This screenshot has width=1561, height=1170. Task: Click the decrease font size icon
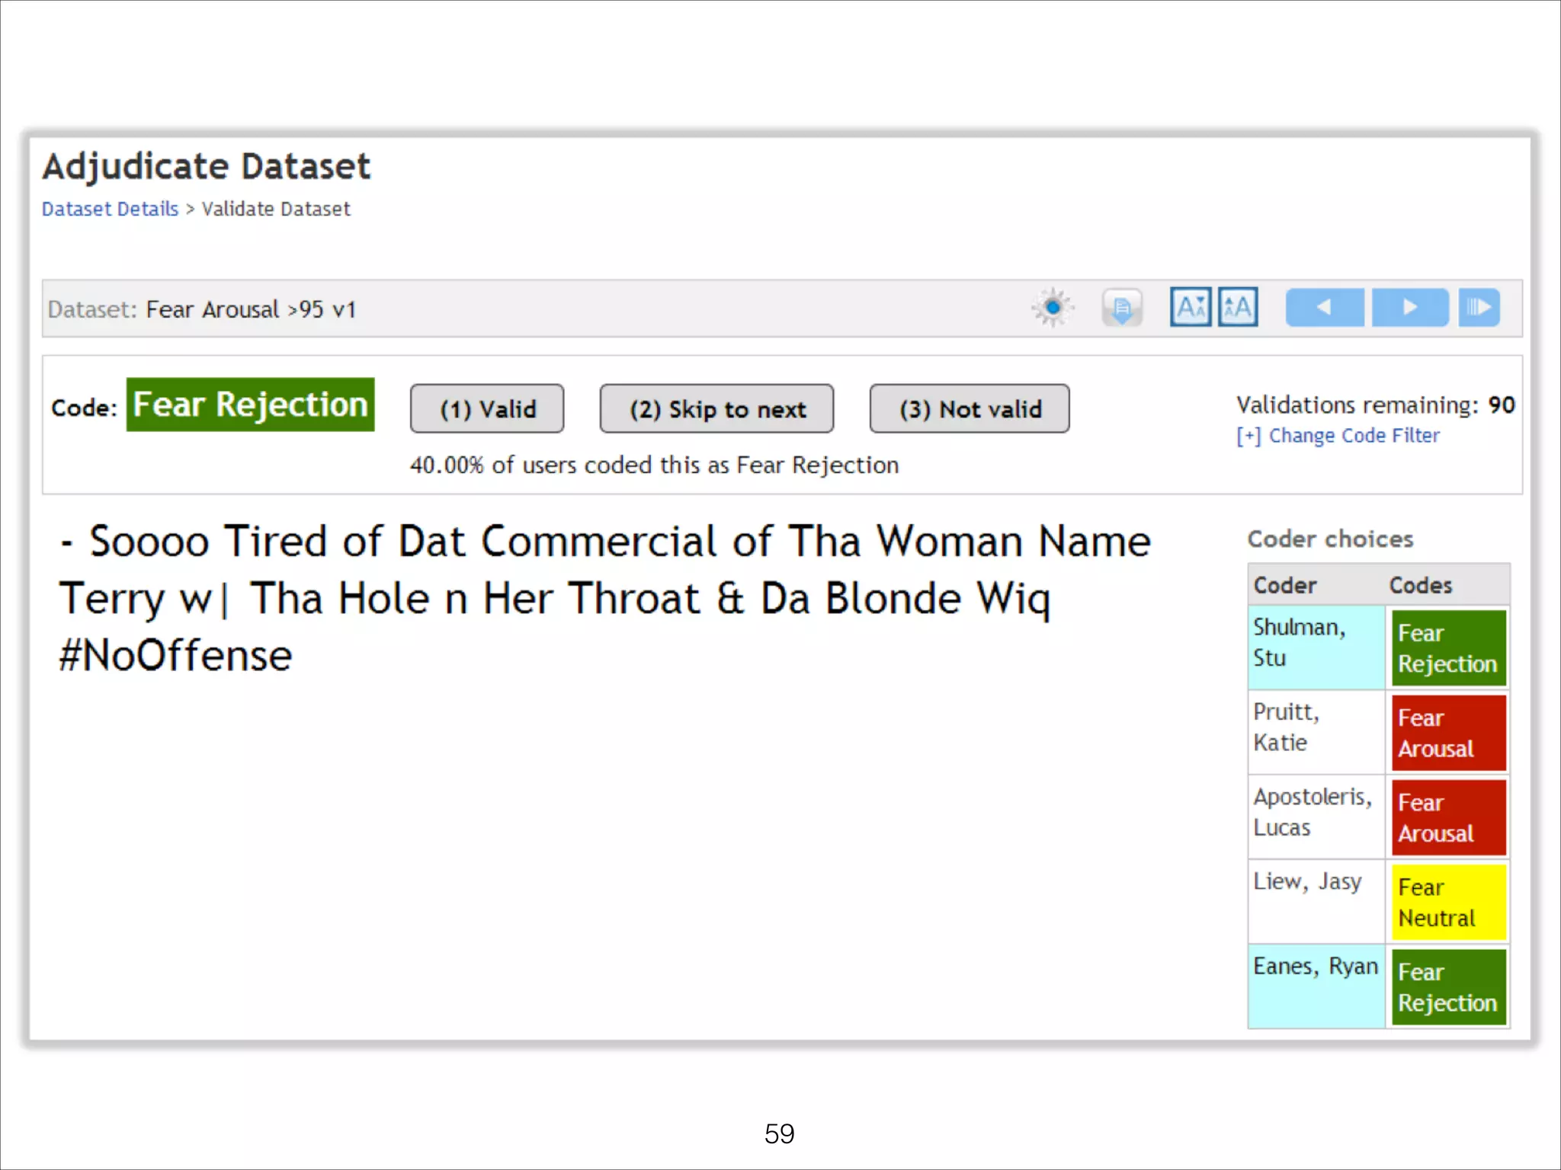point(1190,308)
